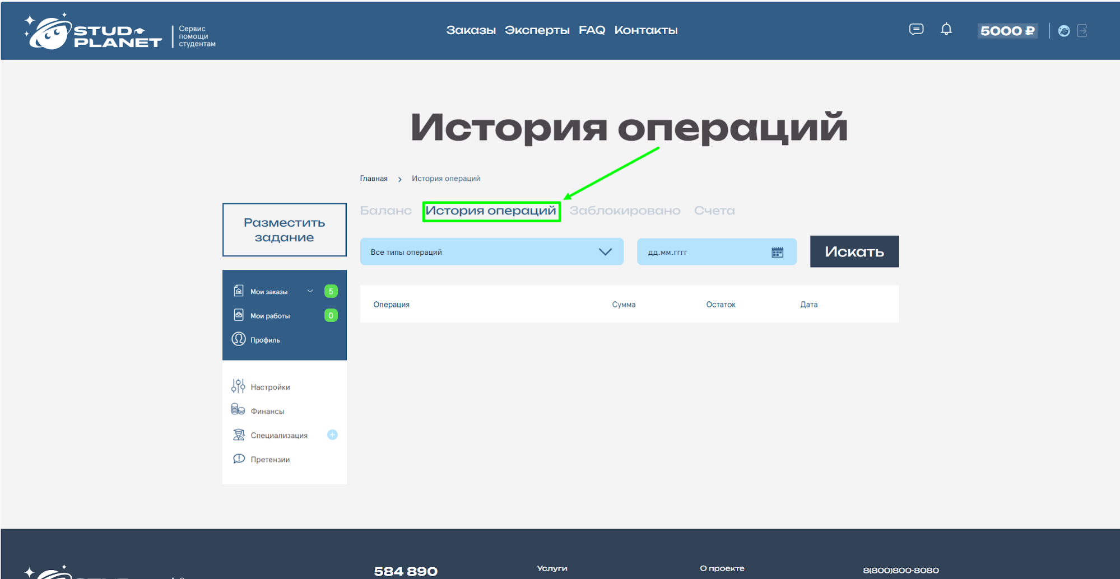The width and height of the screenshot is (1120, 579).
Task: Click the logout icon in header
Action: tap(1082, 31)
